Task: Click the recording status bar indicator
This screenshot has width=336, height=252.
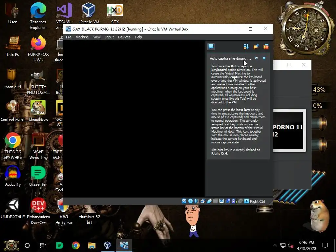Action: [228, 201]
